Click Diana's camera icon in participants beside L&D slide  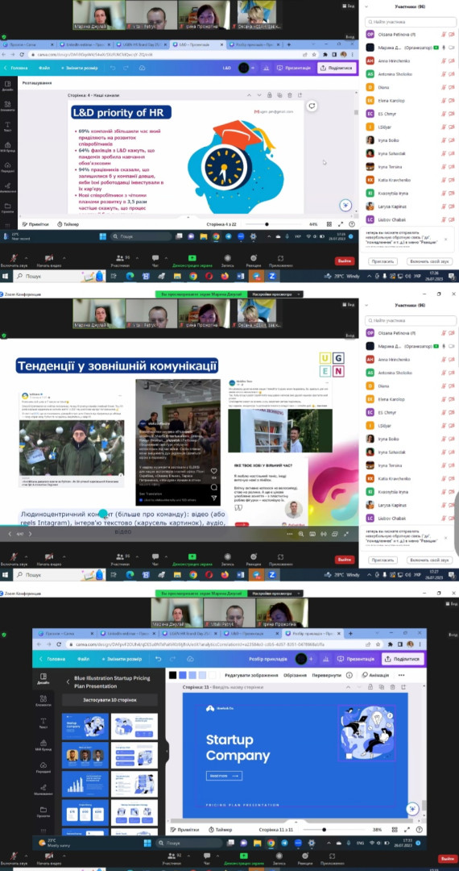[451, 87]
